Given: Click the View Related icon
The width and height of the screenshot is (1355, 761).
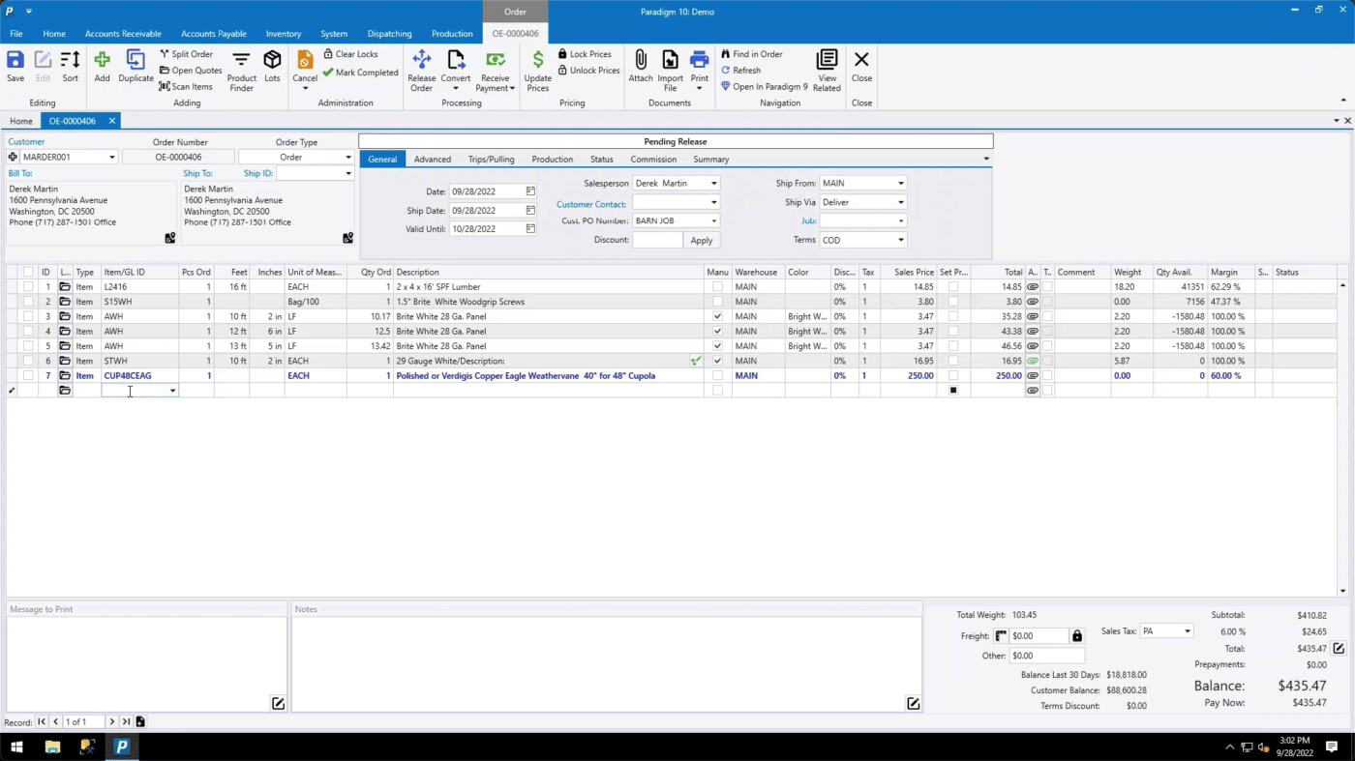Looking at the screenshot, I should [827, 68].
